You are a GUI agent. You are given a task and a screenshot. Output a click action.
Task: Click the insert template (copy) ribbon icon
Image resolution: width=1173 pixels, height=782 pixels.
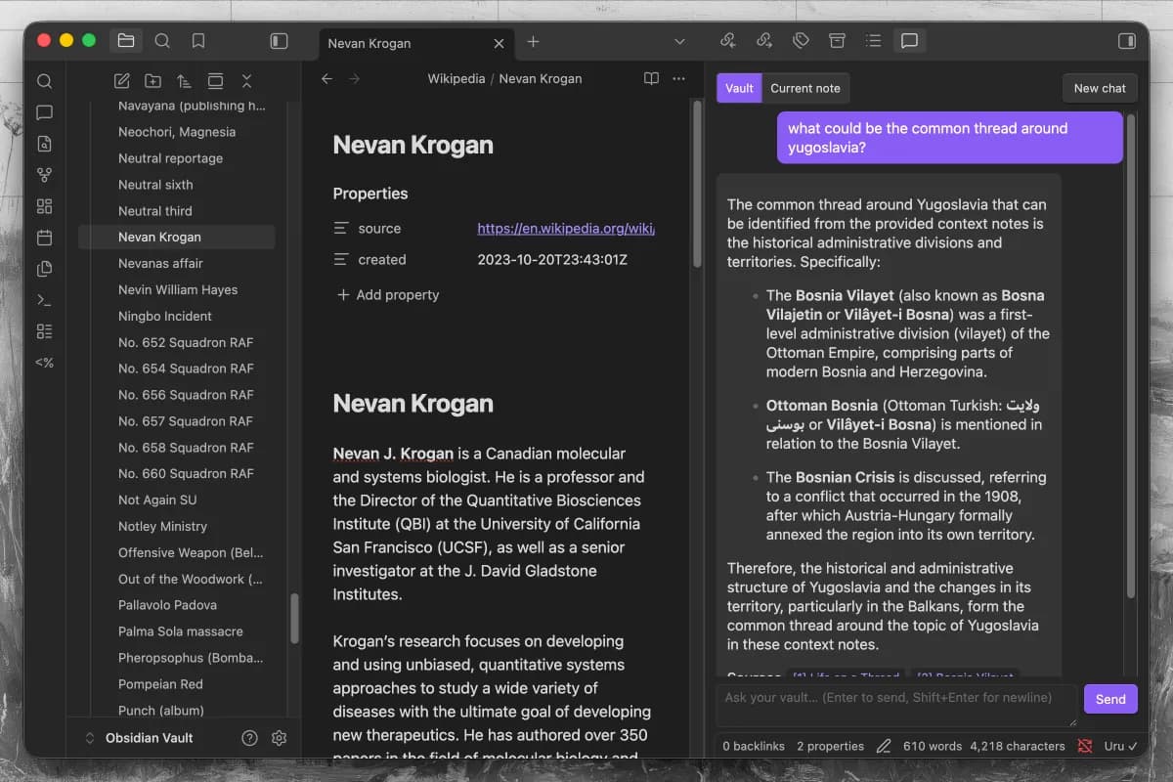pyautogui.click(x=44, y=269)
